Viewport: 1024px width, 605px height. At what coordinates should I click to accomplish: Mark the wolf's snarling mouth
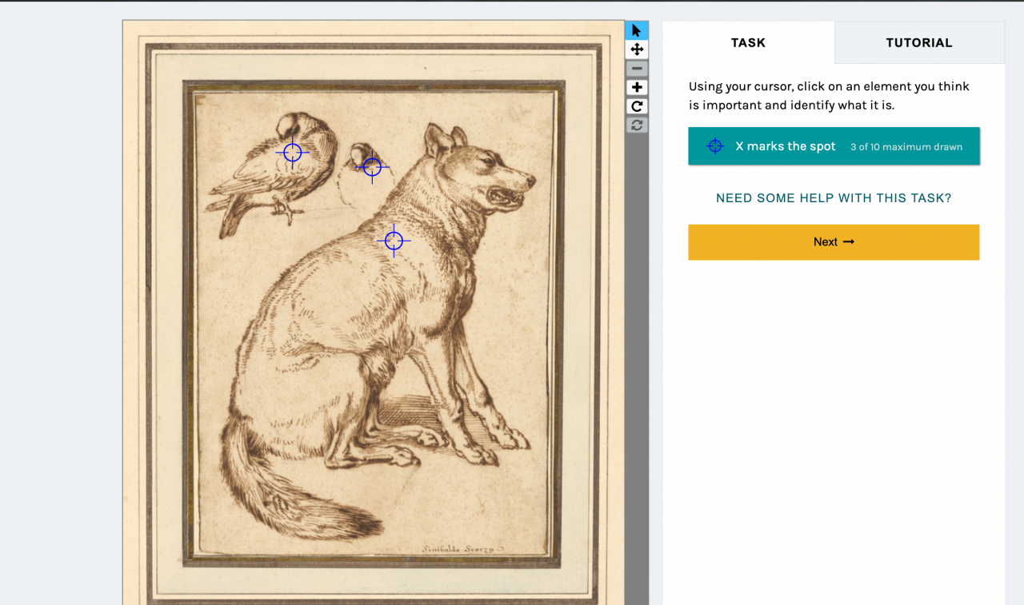pyautogui.click(x=506, y=195)
